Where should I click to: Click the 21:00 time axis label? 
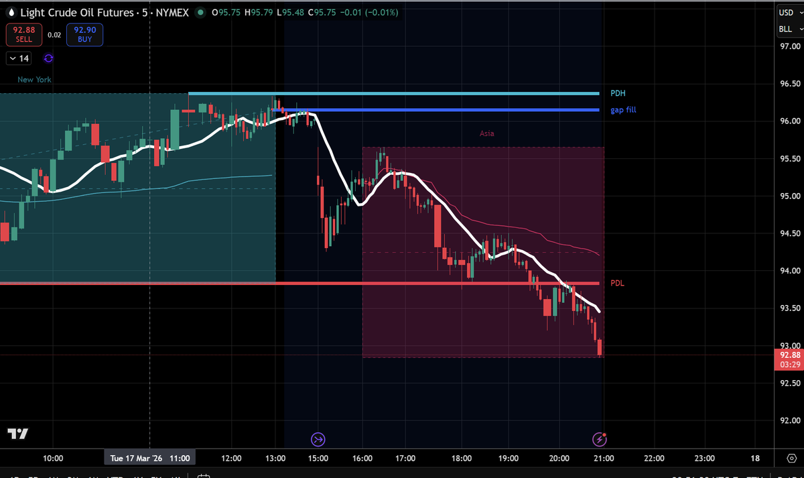(604, 459)
